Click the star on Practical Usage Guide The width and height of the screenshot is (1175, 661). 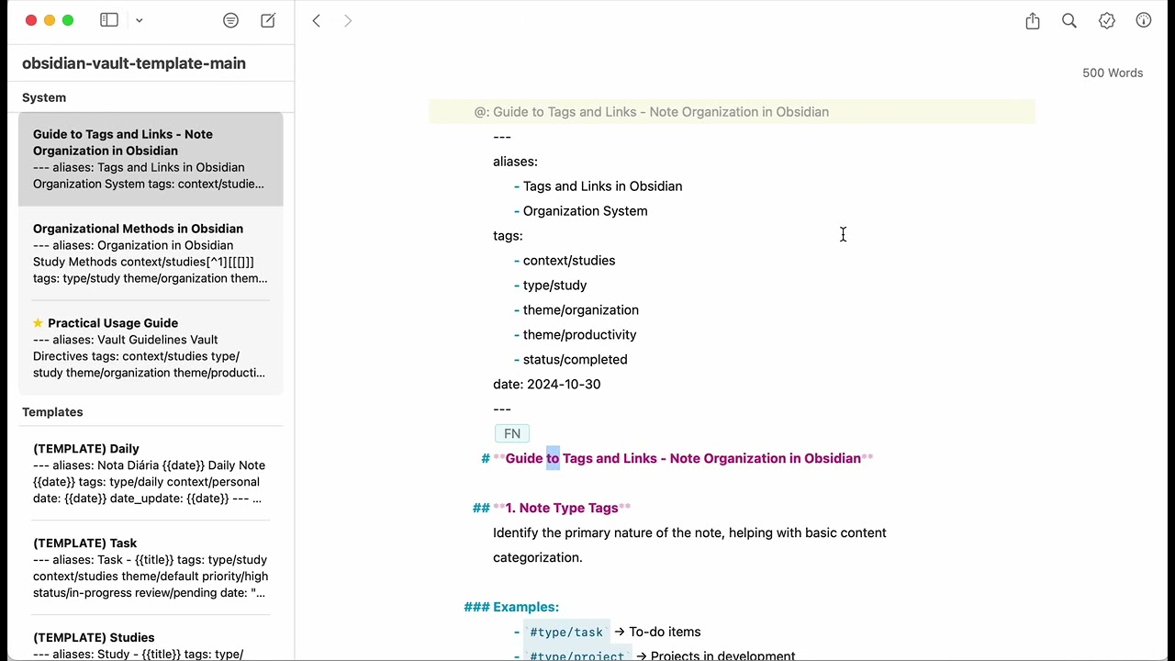(x=38, y=323)
